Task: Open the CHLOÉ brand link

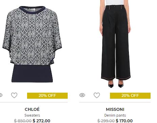Action: click(32, 109)
